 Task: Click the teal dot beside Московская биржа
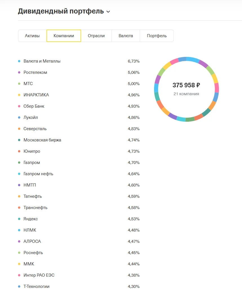(19, 140)
